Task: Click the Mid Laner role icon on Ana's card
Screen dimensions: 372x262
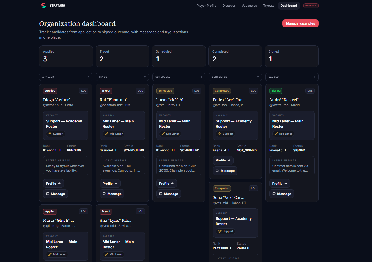Action: [x=106, y=254]
